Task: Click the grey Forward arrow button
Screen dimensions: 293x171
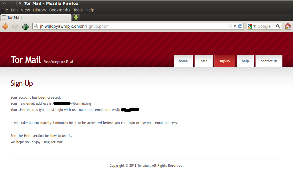Action: click(15, 26)
